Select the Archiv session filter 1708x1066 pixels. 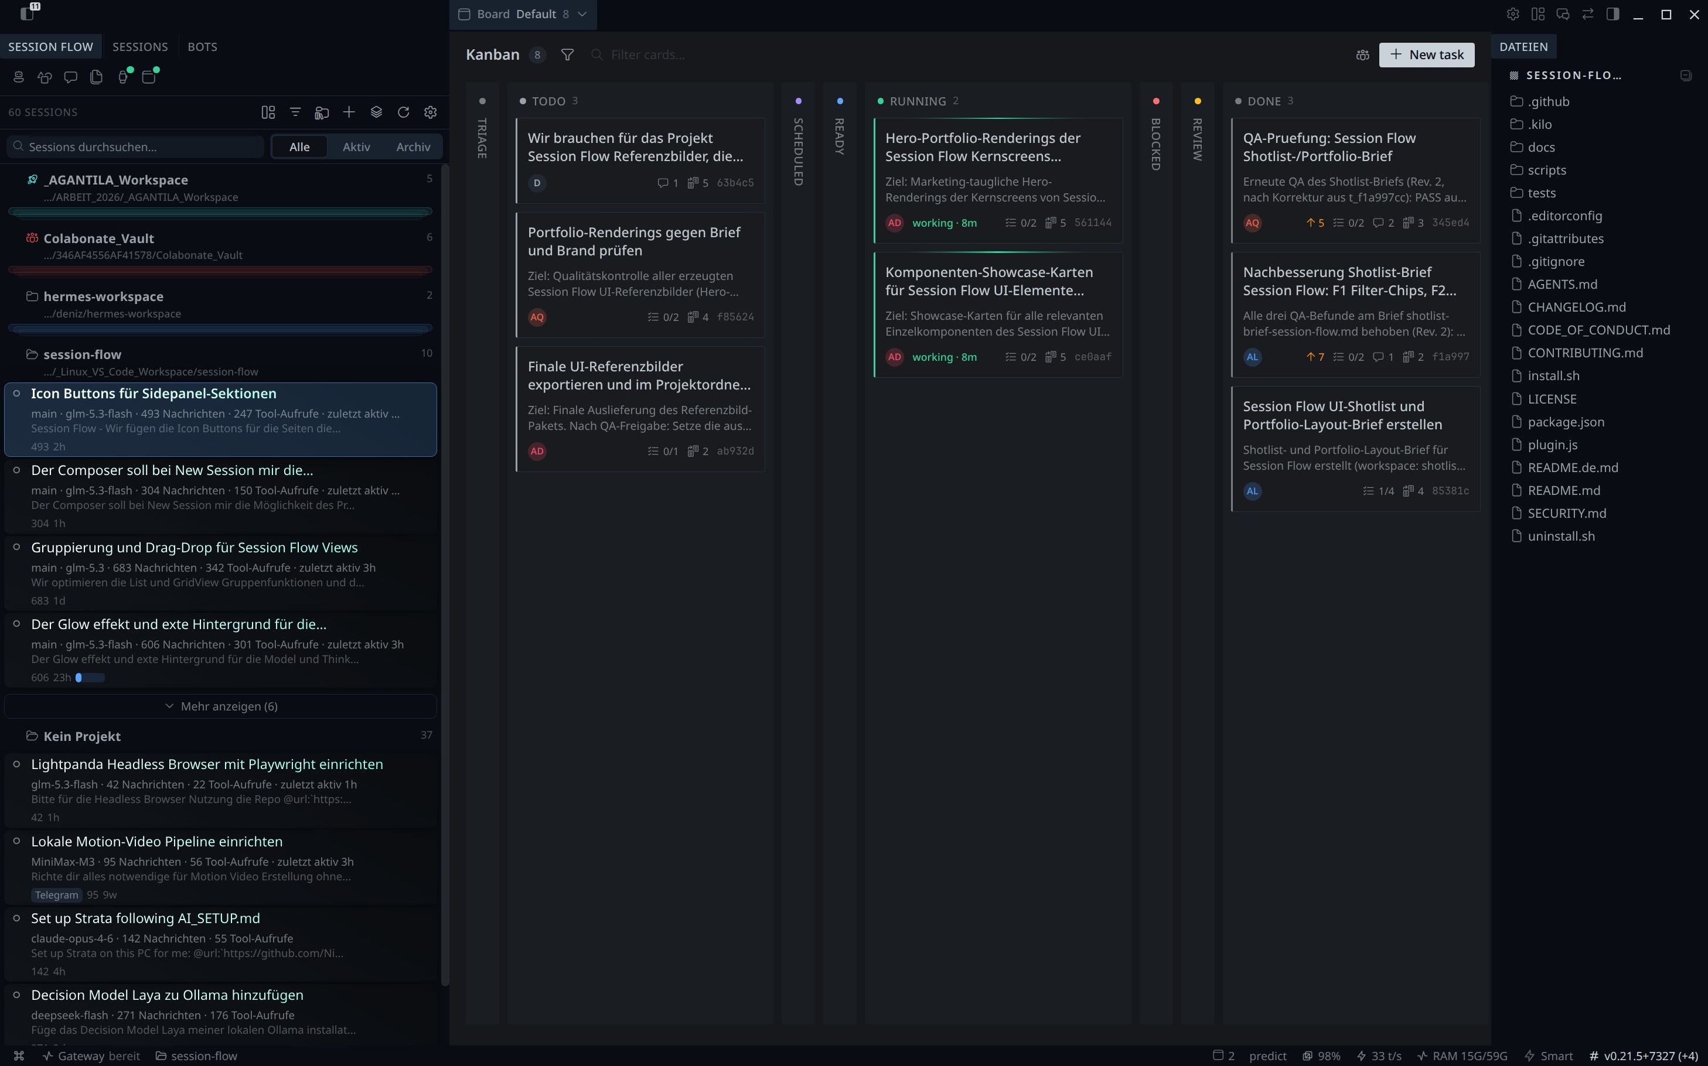coord(412,146)
